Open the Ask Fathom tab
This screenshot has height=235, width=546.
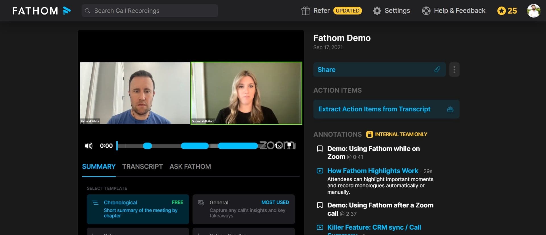click(x=190, y=167)
